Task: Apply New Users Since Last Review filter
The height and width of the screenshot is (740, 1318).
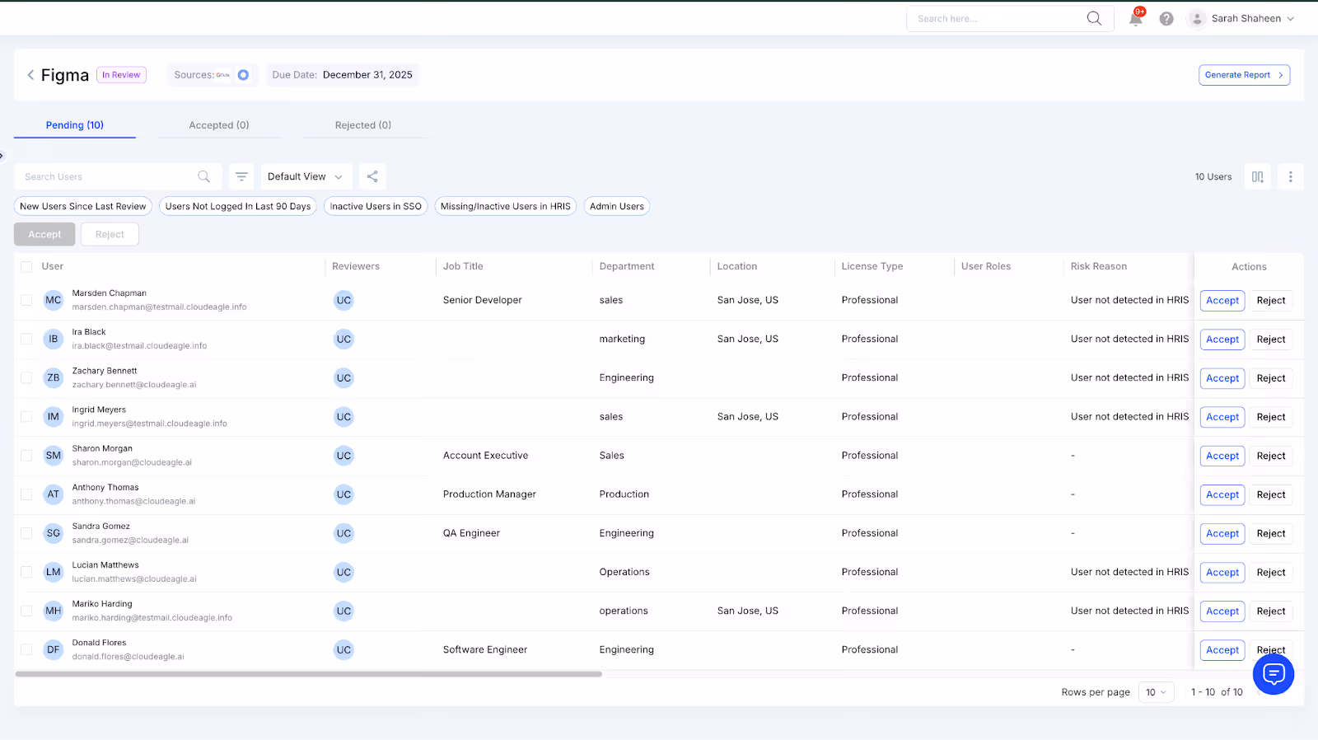Action: click(x=83, y=206)
